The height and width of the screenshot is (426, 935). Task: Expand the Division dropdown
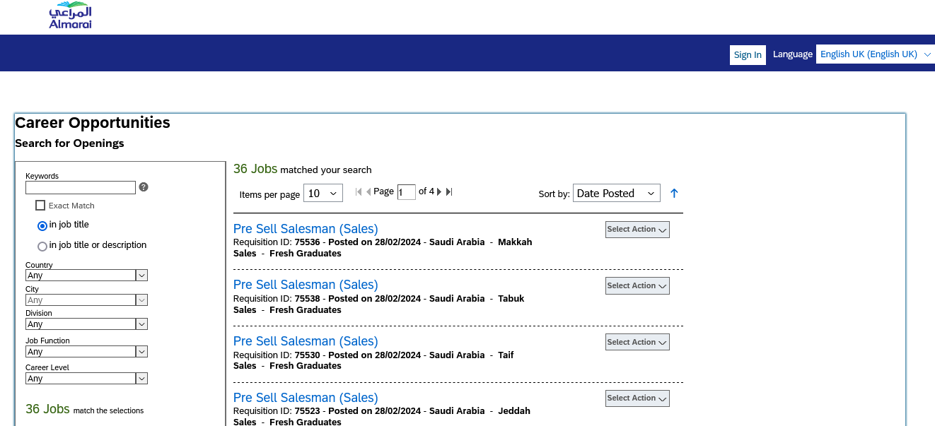coord(86,324)
